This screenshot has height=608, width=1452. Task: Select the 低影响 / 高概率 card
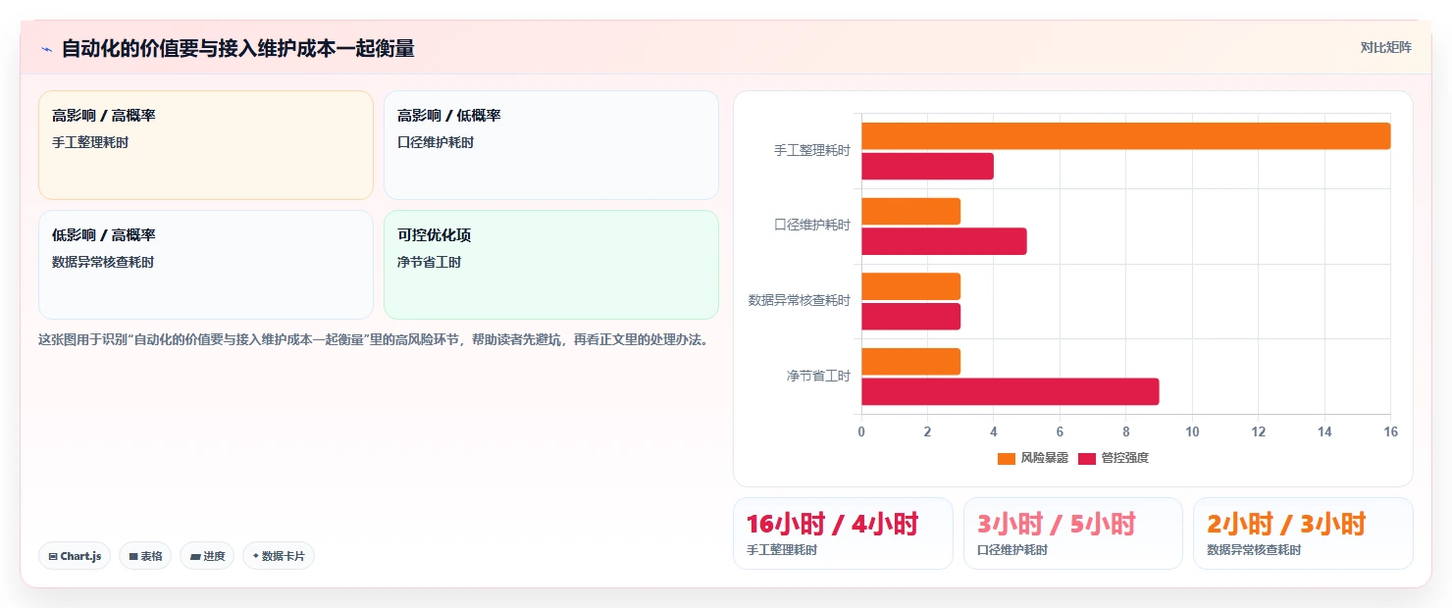click(x=206, y=265)
